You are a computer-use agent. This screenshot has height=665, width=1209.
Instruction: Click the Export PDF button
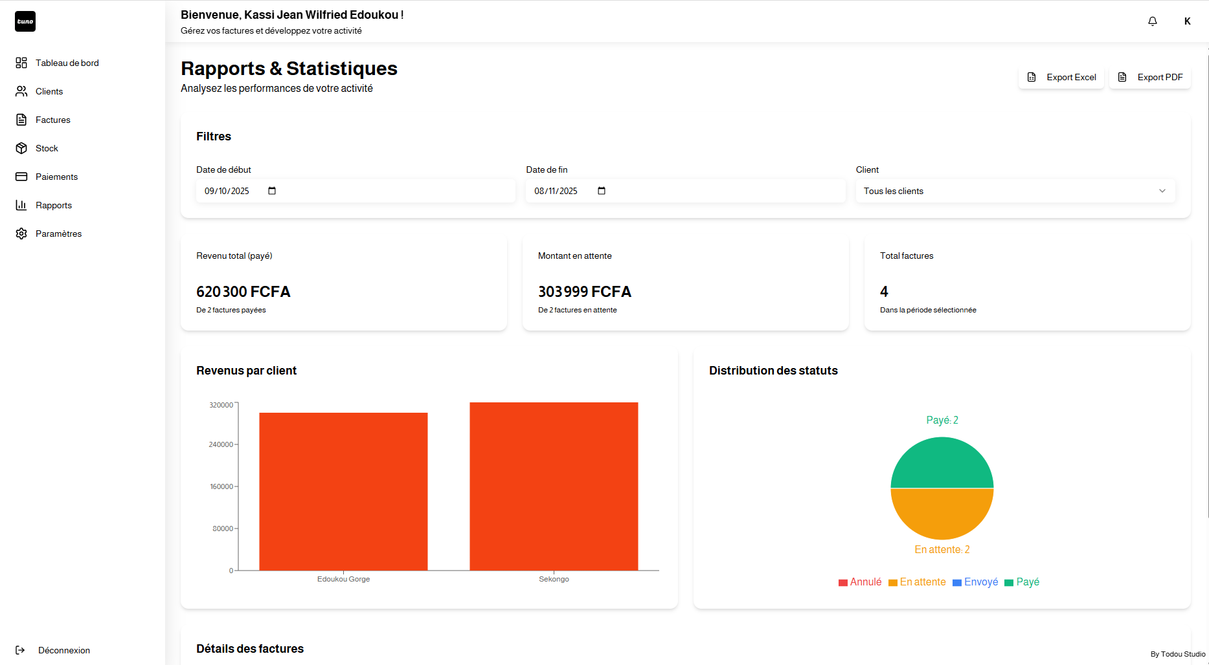click(x=1150, y=77)
